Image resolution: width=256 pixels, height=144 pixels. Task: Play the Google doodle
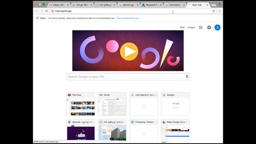tap(129, 52)
